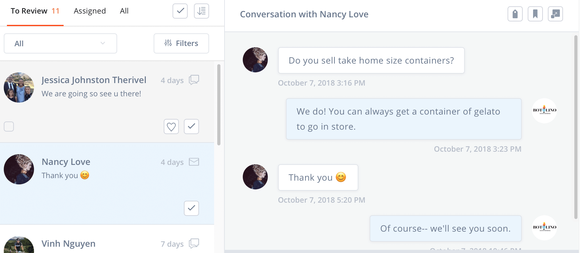The image size is (580, 253).
Task: Click Nancy Love's avatar in the list
Action: 19,169
